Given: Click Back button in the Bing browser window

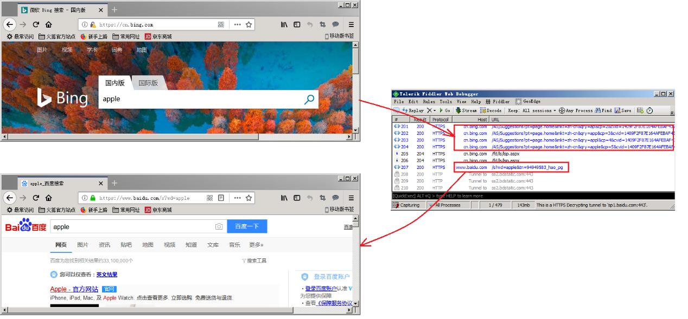Looking at the screenshot, I should [10, 24].
